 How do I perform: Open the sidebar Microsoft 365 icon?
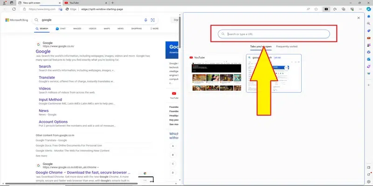369,52
